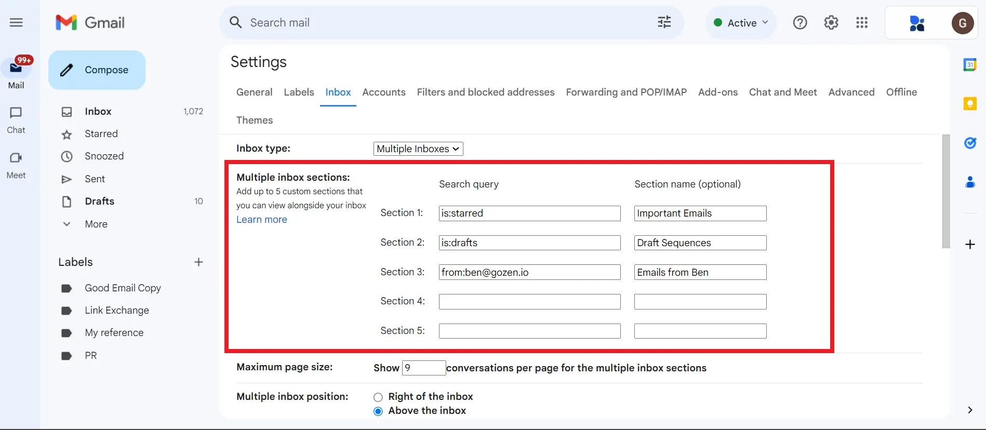The image size is (986, 430).
Task: Switch to the General settings tab
Action: 254,92
